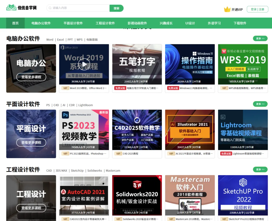This screenshot has height=221, width=272.
Task: Open Solidworks2020 course thumbnail
Action: tap(137, 195)
